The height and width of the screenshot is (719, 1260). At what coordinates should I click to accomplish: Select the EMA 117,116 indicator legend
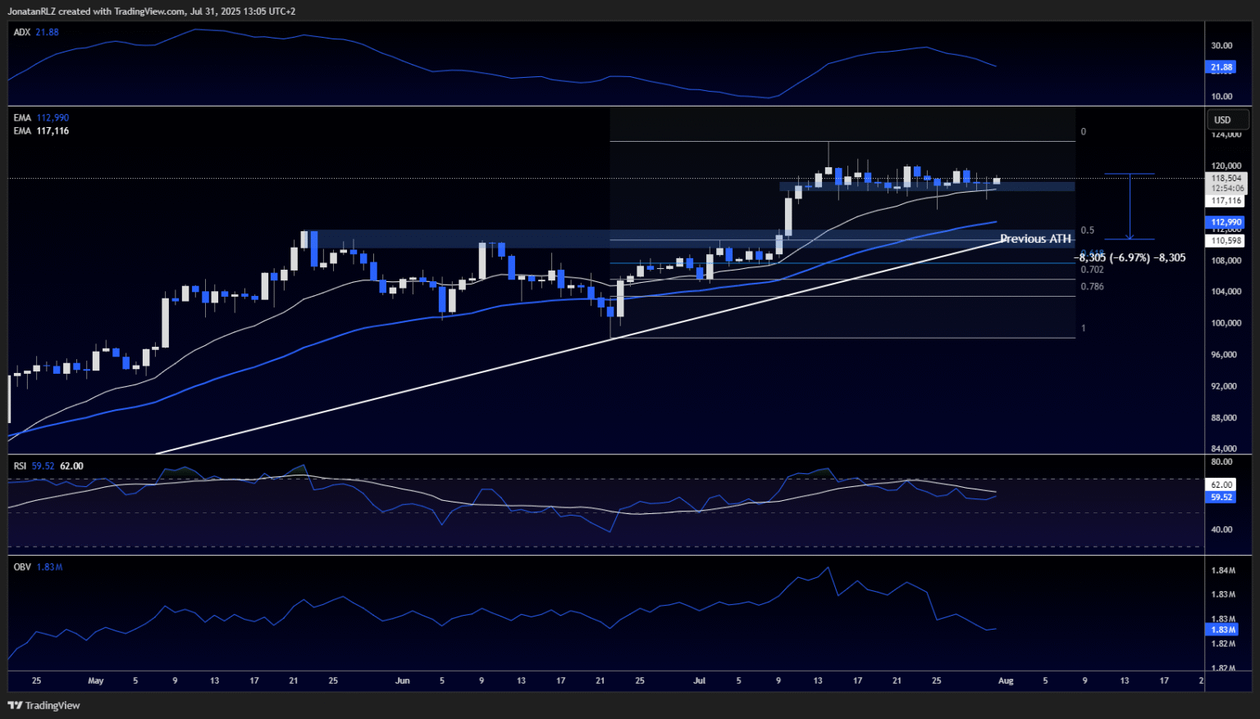[x=41, y=131]
